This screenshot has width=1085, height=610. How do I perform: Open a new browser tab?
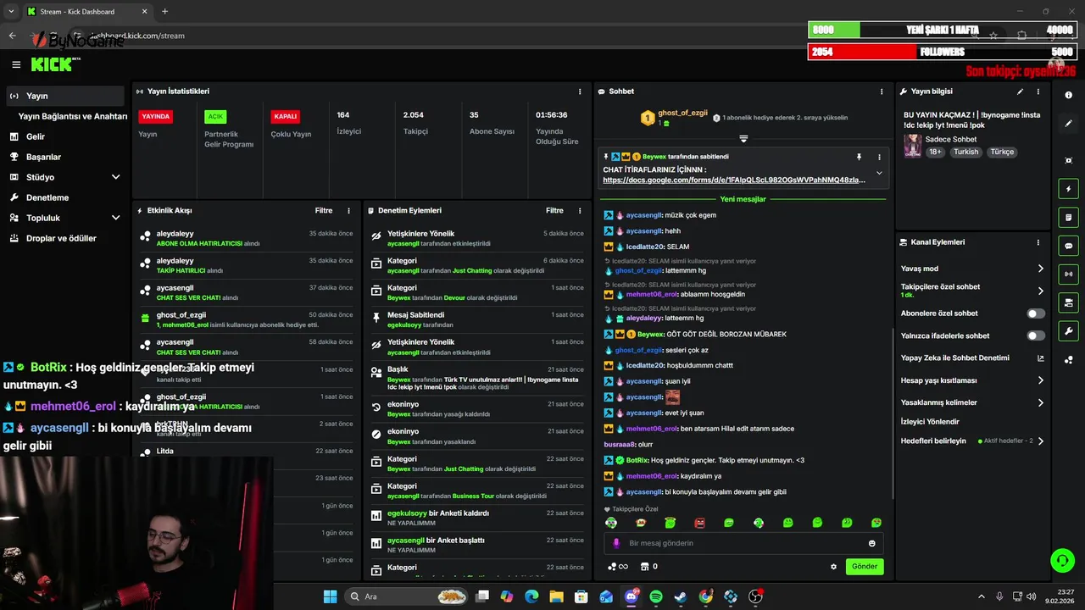(x=164, y=11)
